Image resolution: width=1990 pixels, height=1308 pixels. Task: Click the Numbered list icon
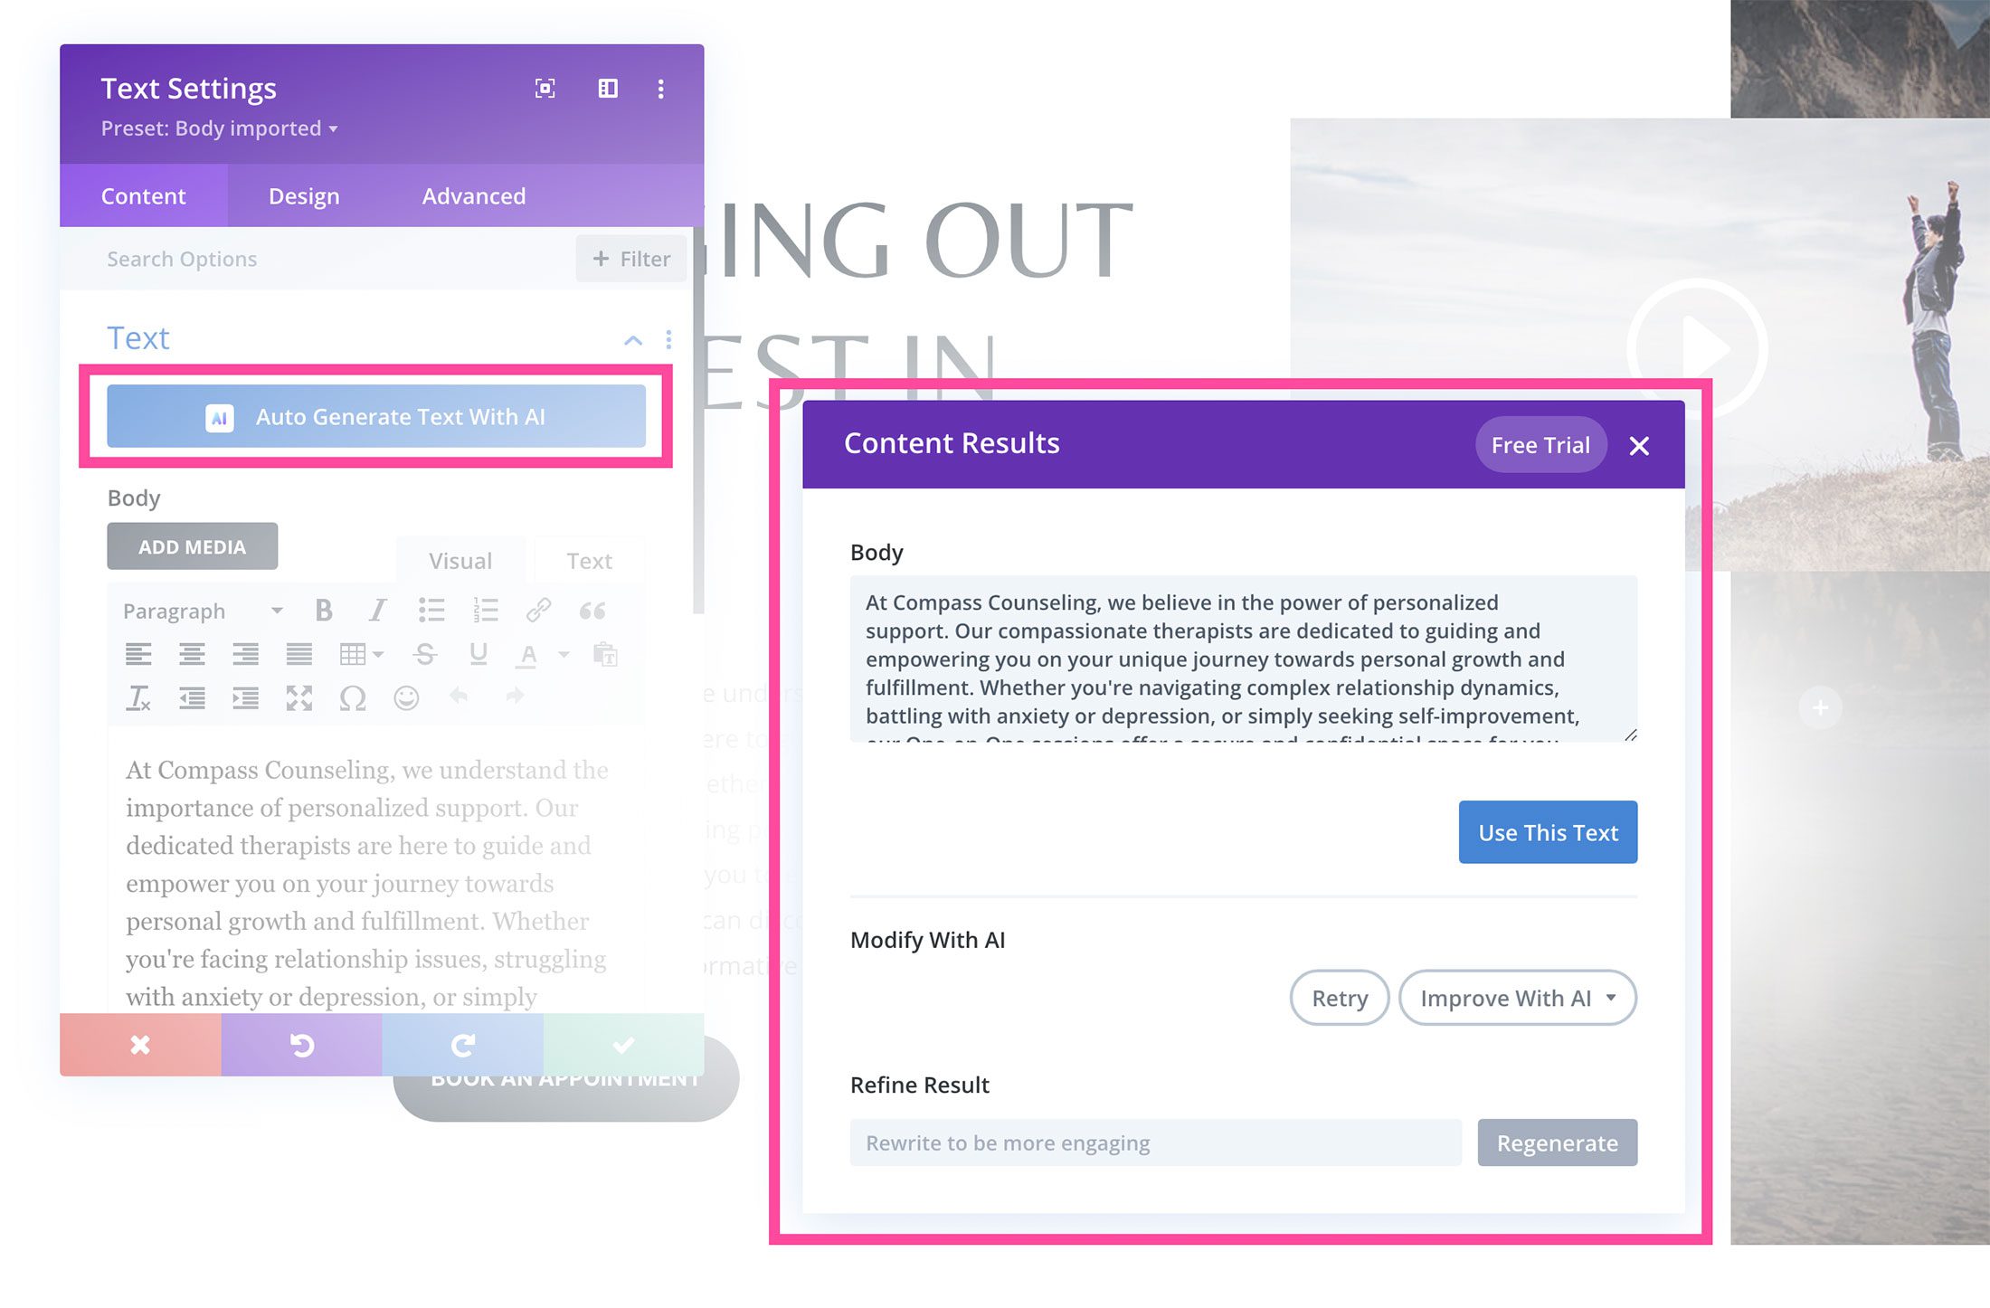click(480, 609)
